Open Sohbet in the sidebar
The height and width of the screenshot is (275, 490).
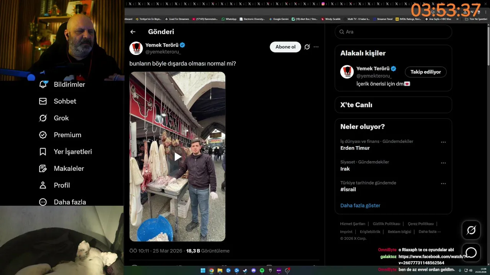tap(57, 101)
